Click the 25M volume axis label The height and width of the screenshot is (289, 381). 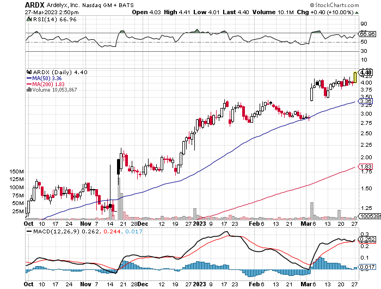(x=18, y=212)
